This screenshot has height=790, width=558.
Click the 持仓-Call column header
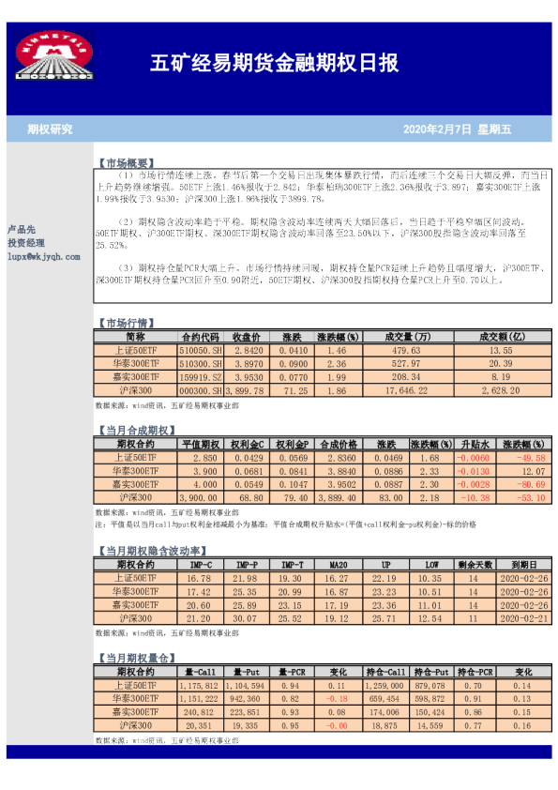point(385,672)
